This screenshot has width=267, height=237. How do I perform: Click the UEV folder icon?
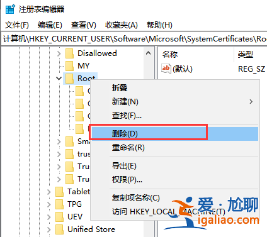pyautogui.click(x=59, y=217)
